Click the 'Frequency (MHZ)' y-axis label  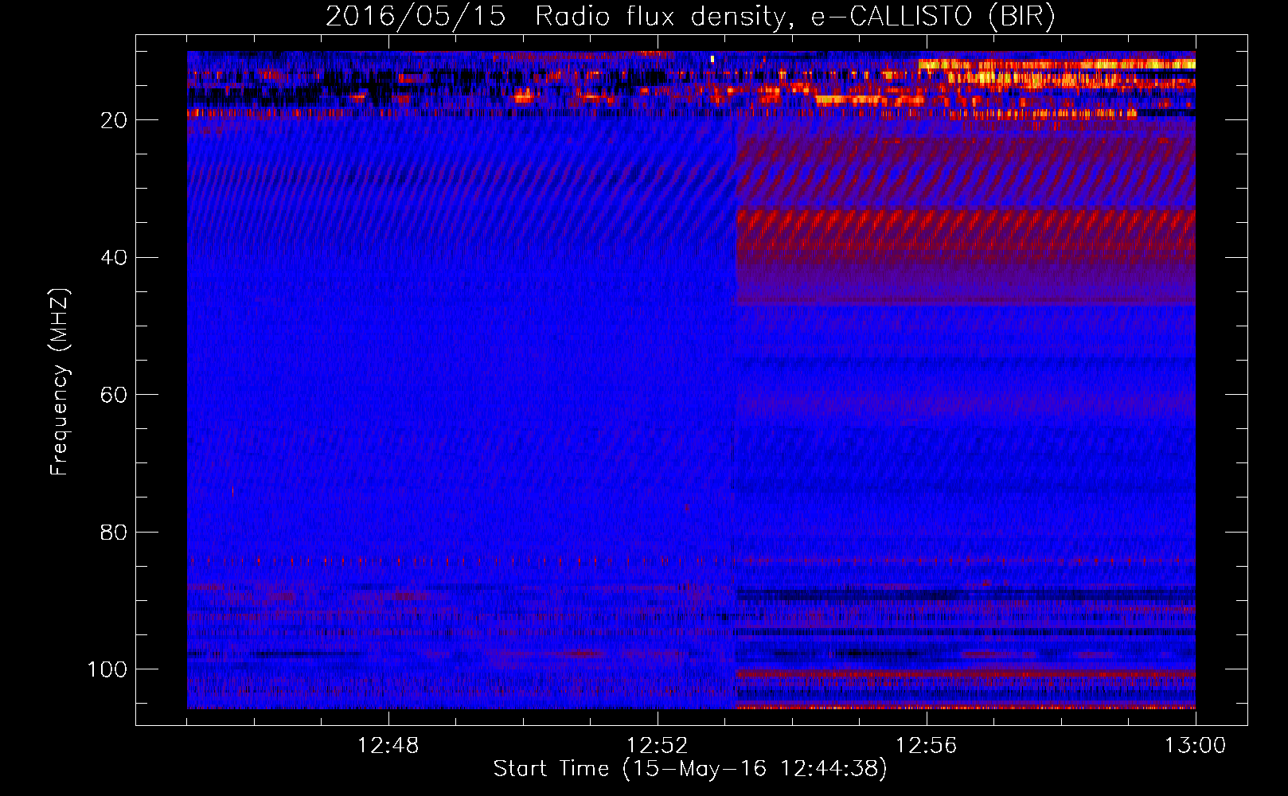[x=60, y=381]
